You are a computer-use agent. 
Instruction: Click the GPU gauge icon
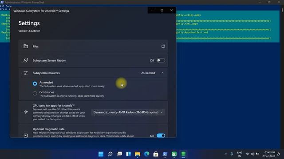click(x=26, y=112)
